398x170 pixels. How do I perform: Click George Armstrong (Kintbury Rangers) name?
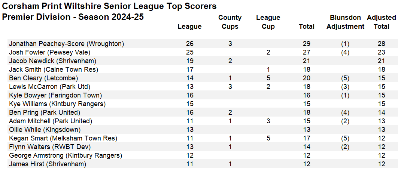(66, 155)
